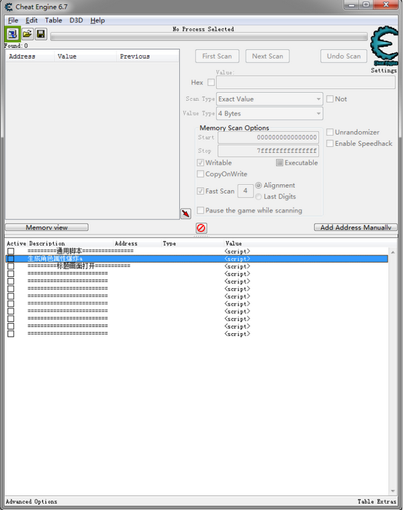Select the 标题画面打开 table row
The image size is (403, 510).
197,266
